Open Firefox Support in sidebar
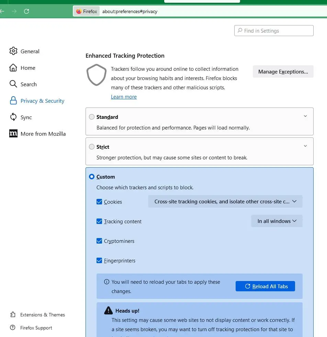327x337 pixels. [x=36, y=328]
